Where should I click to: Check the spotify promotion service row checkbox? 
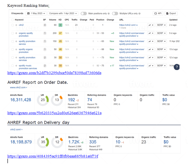pyautogui.click(x=12, y=41)
